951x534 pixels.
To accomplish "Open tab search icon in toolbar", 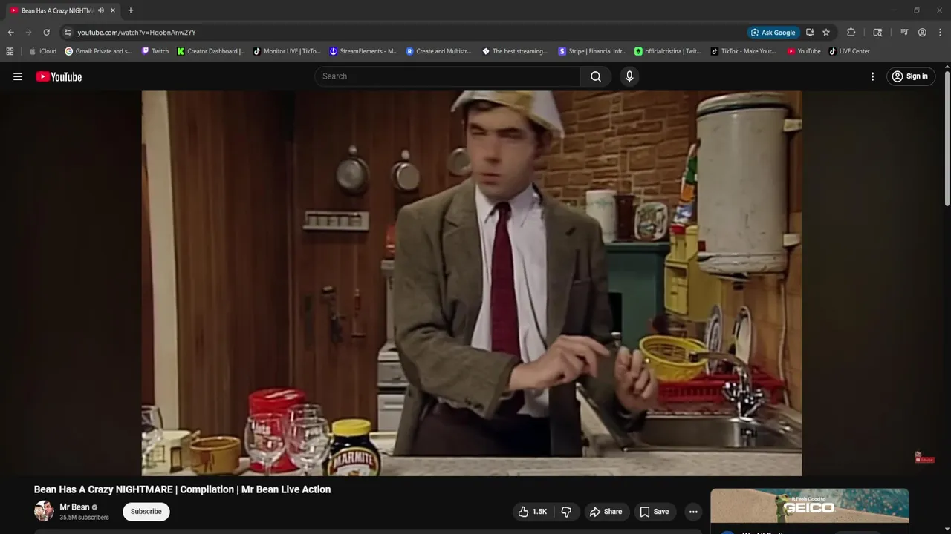I will pyautogui.click(x=877, y=33).
